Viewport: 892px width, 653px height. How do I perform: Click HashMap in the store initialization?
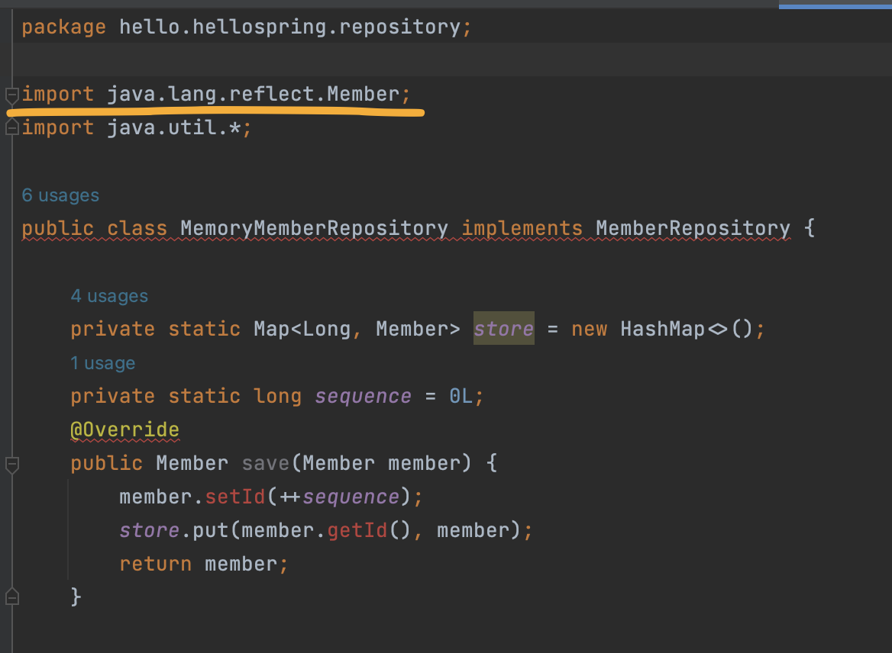coord(662,329)
